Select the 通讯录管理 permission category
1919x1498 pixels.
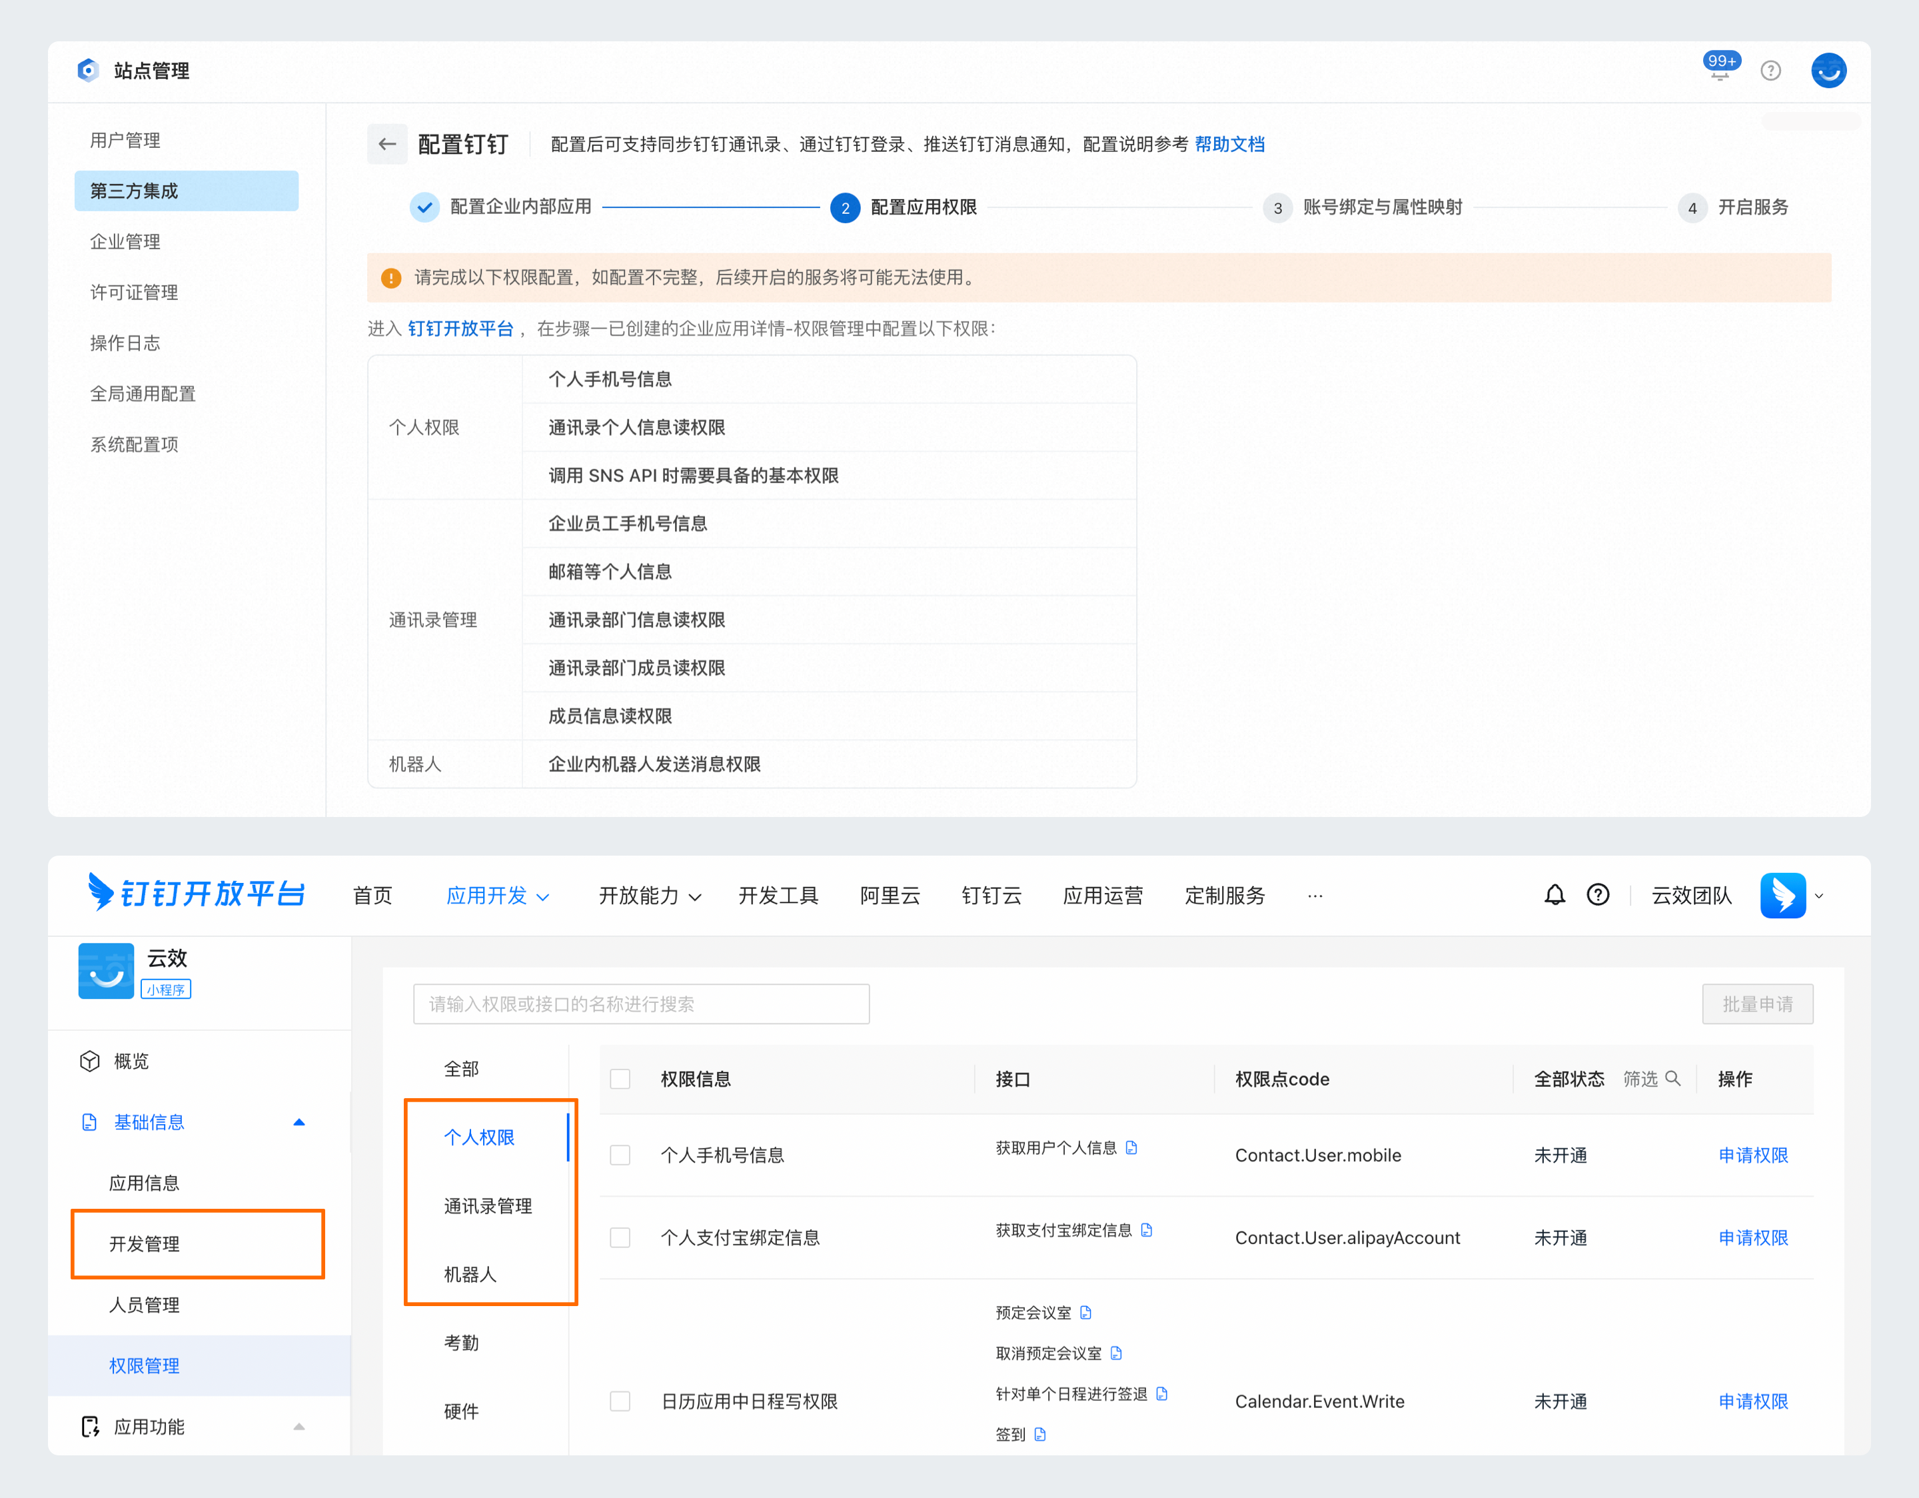point(488,1206)
